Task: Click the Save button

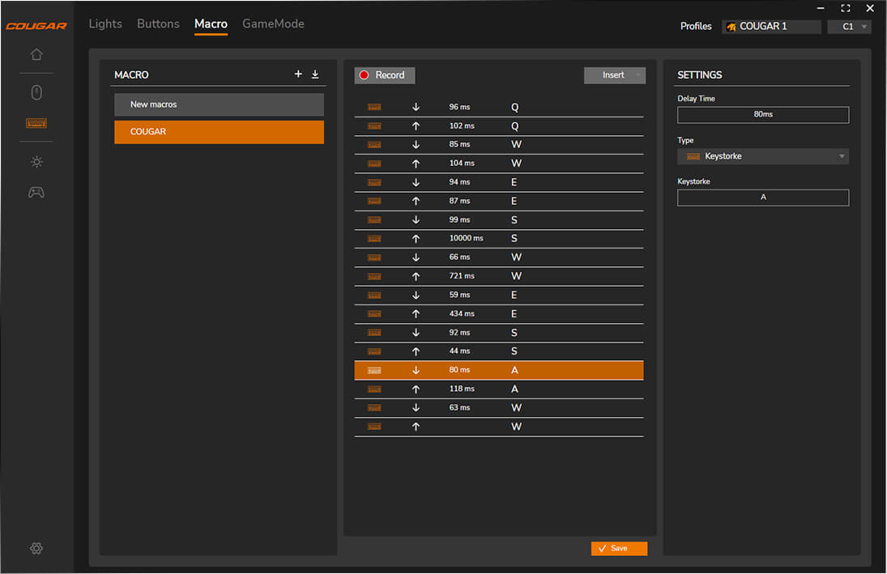Action: [619, 548]
